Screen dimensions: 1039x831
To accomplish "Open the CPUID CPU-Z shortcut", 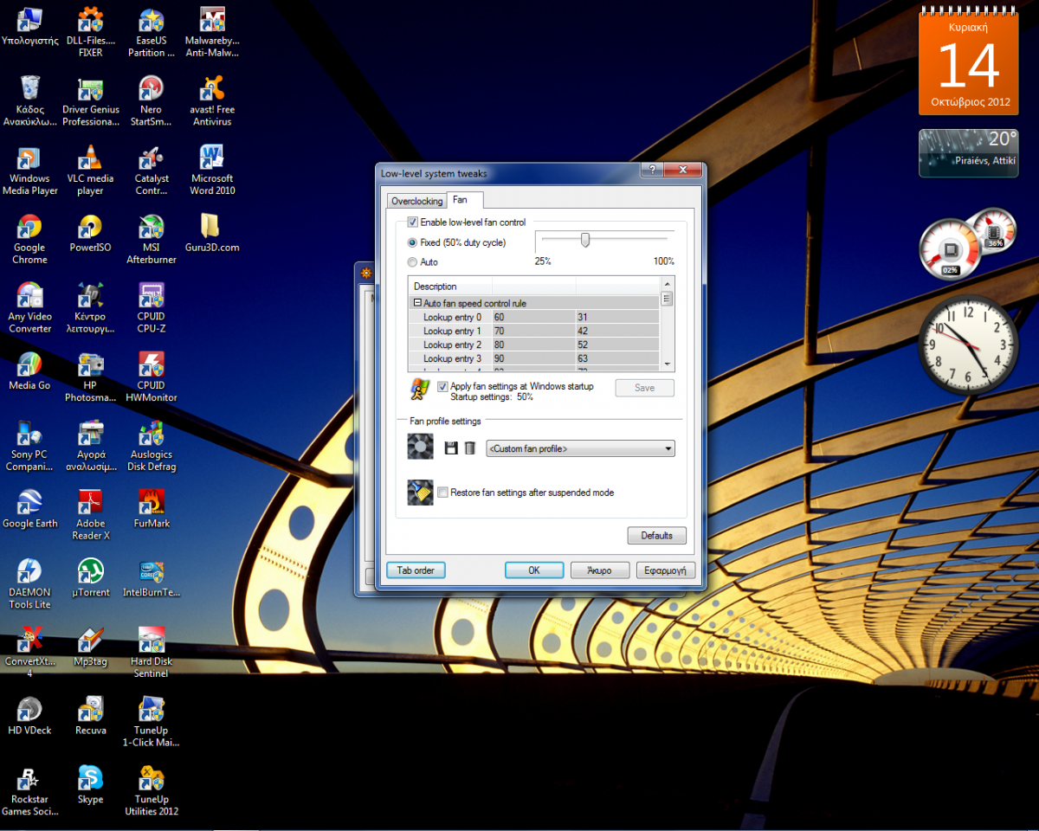I will pyautogui.click(x=152, y=309).
